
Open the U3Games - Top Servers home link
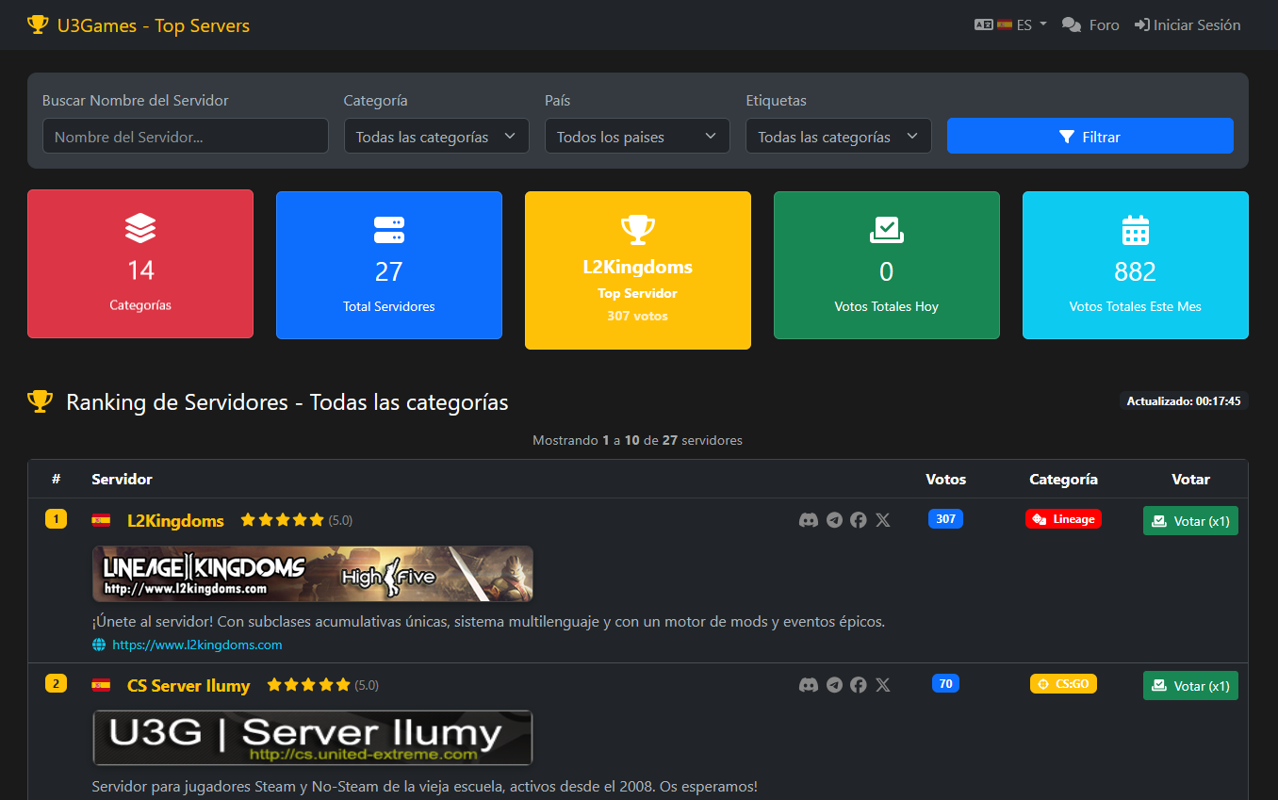click(x=139, y=25)
